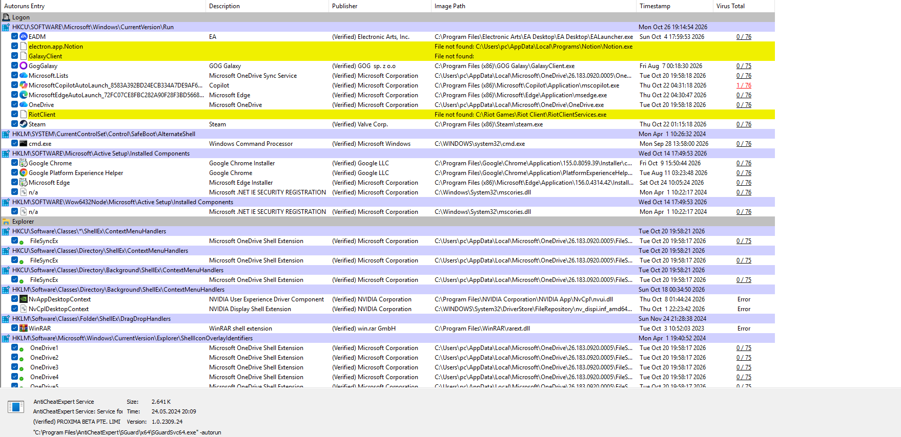The width and height of the screenshot is (901, 437).
Task: Uncheck the EADM autorun checkbox
Action: [14, 37]
